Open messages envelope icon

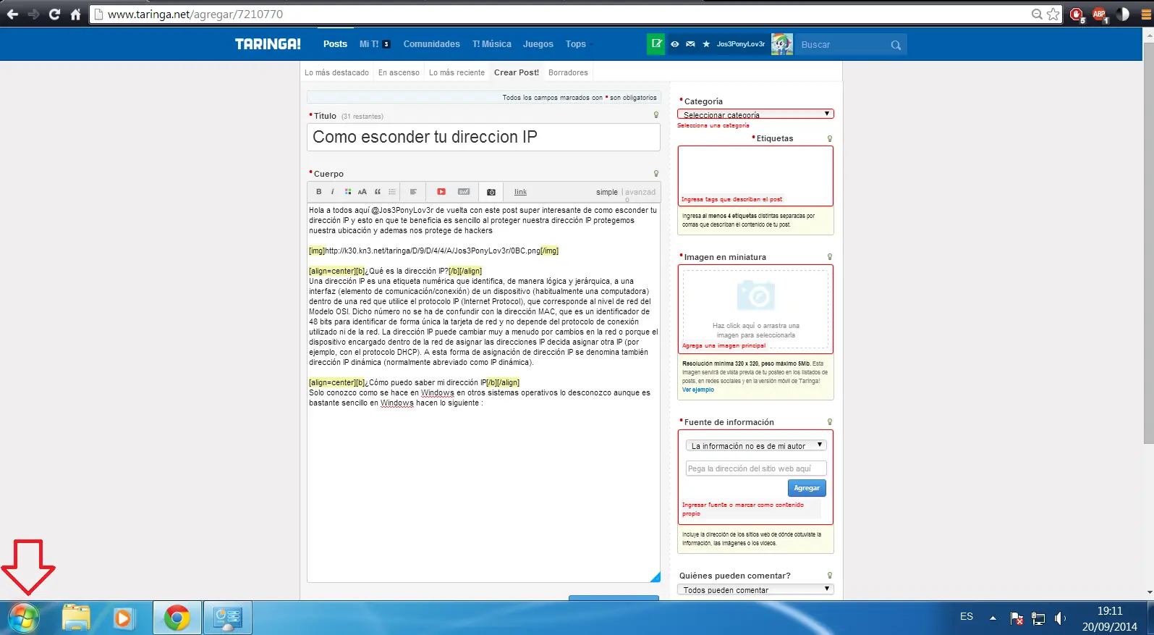point(690,44)
